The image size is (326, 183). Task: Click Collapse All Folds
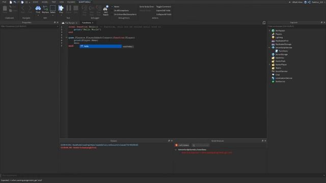coord(164,15)
